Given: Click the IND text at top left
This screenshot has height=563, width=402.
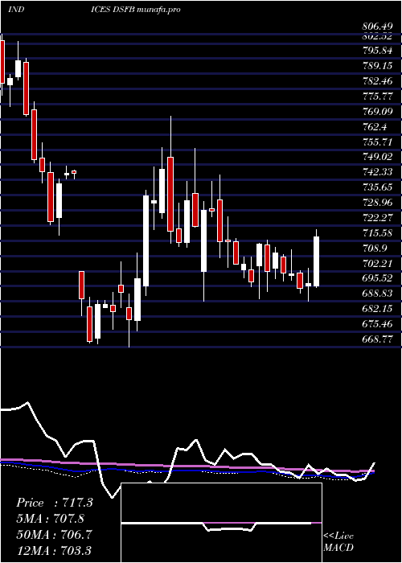Looking at the screenshot, I should [x=16, y=10].
